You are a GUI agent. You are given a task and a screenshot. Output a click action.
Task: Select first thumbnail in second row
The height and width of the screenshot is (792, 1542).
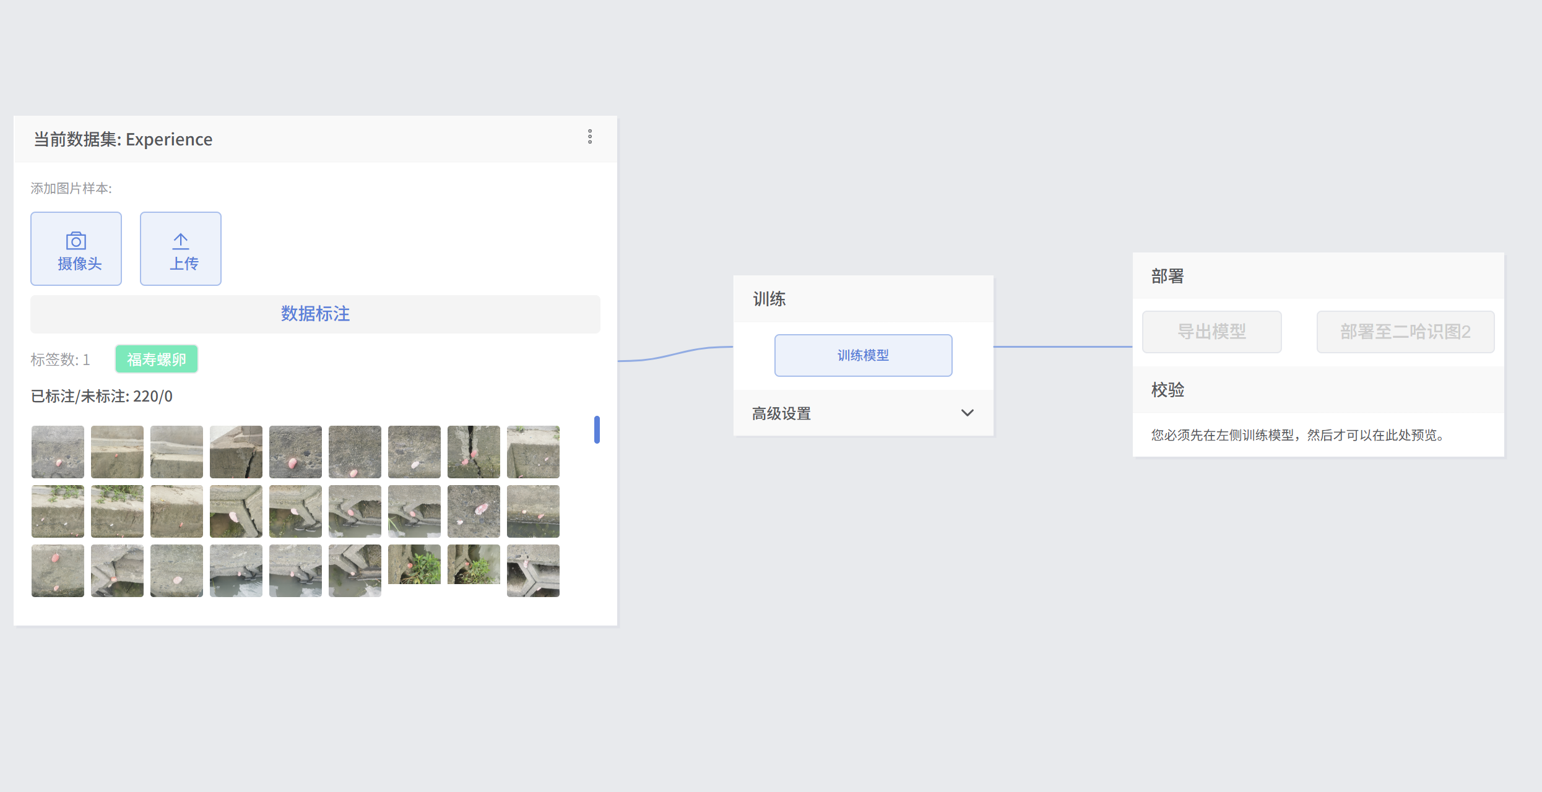58,511
